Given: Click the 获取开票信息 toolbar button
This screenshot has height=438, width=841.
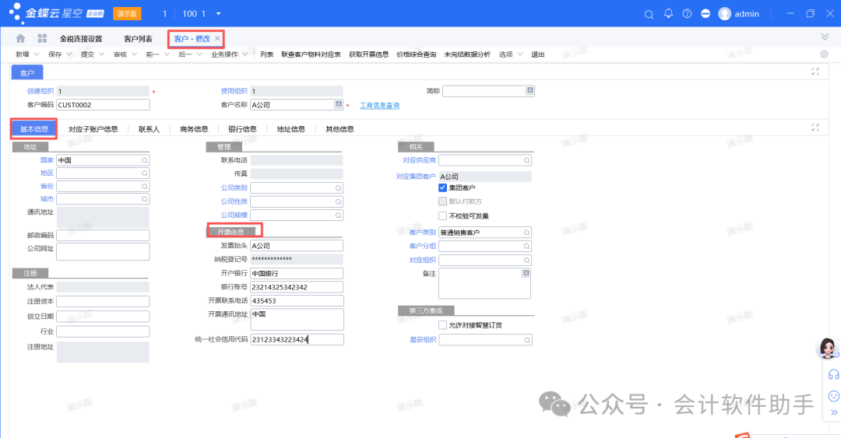Looking at the screenshot, I should pyautogui.click(x=368, y=54).
